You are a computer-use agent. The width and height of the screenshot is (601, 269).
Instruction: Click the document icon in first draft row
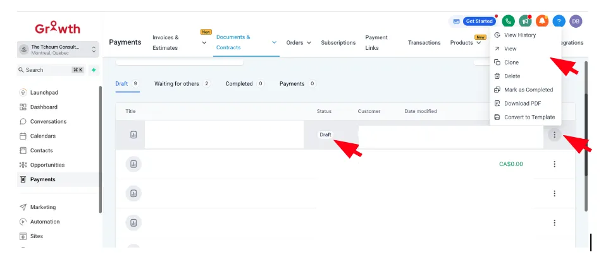point(133,134)
